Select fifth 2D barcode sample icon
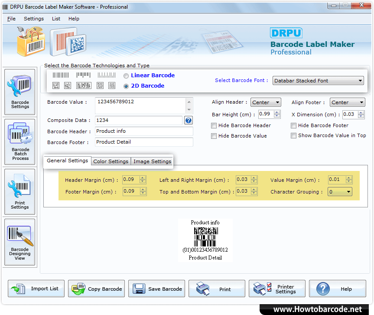 112,85
